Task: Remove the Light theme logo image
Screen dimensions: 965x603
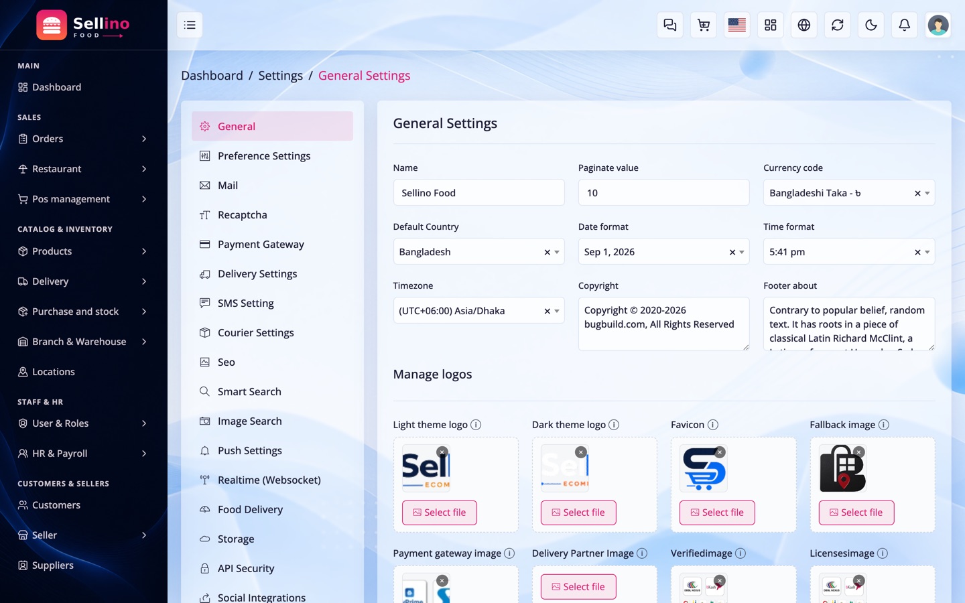Action: pyautogui.click(x=442, y=452)
